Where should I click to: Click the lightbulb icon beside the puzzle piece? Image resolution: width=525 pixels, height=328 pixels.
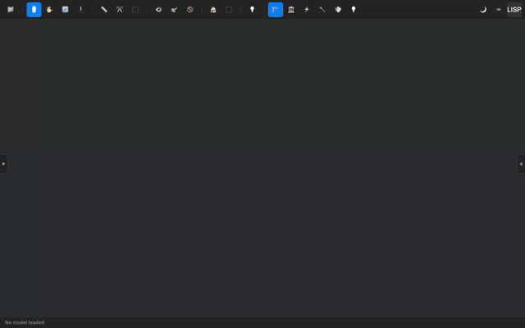coord(354,9)
